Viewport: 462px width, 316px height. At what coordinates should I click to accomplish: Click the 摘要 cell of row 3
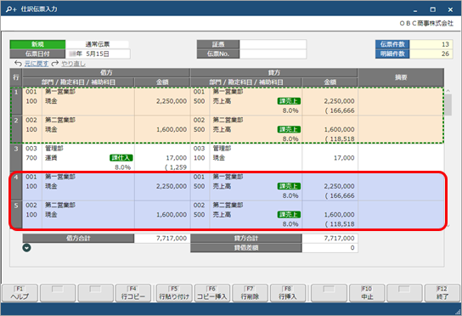401,158
